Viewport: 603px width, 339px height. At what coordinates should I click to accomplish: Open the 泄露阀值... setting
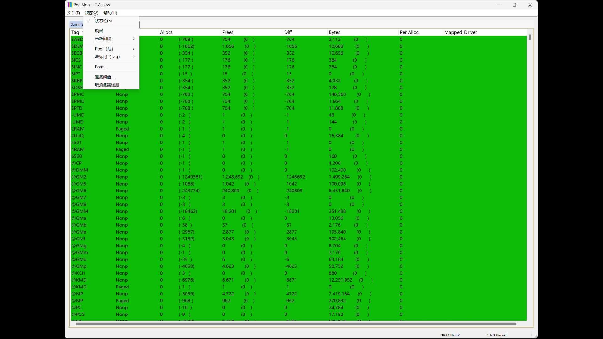pos(111,77)
